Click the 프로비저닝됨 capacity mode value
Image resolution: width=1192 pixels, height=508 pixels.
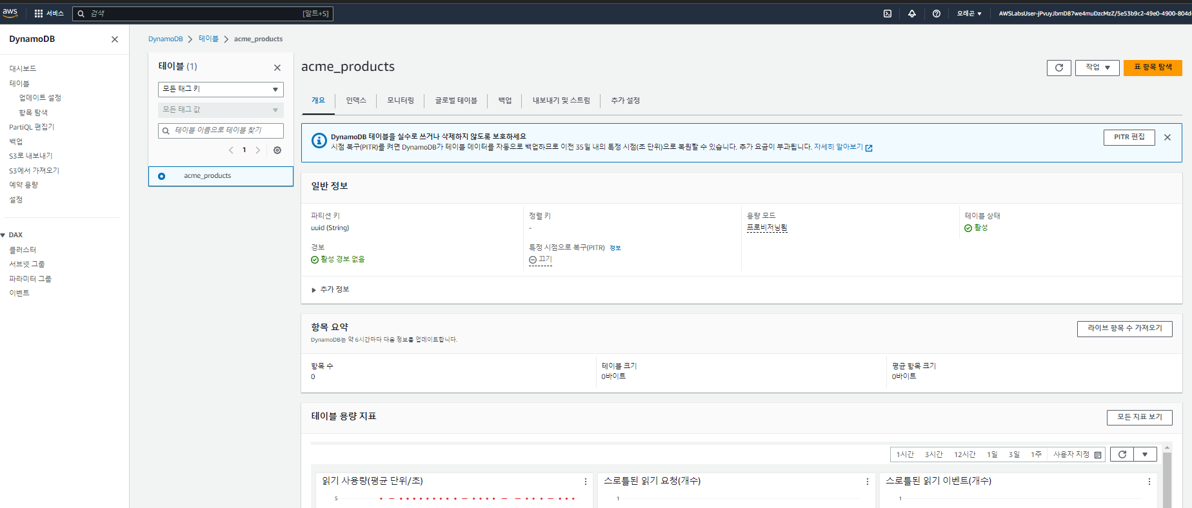pyautogui.click(x=767, y=228)
